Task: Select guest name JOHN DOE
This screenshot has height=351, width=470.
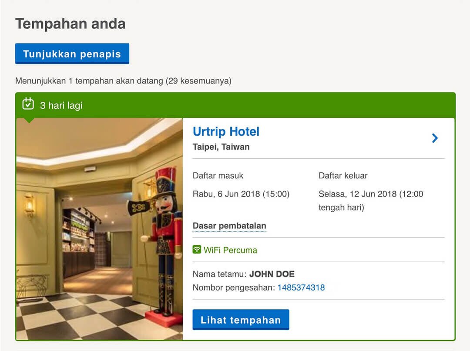Action: click(x=272, y=274)
